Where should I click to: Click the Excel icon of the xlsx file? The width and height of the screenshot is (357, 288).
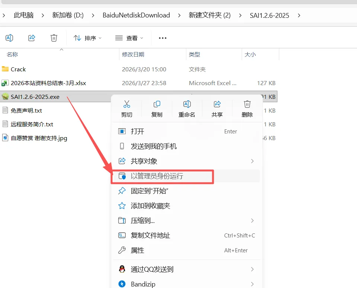click(x=5, y=83)
